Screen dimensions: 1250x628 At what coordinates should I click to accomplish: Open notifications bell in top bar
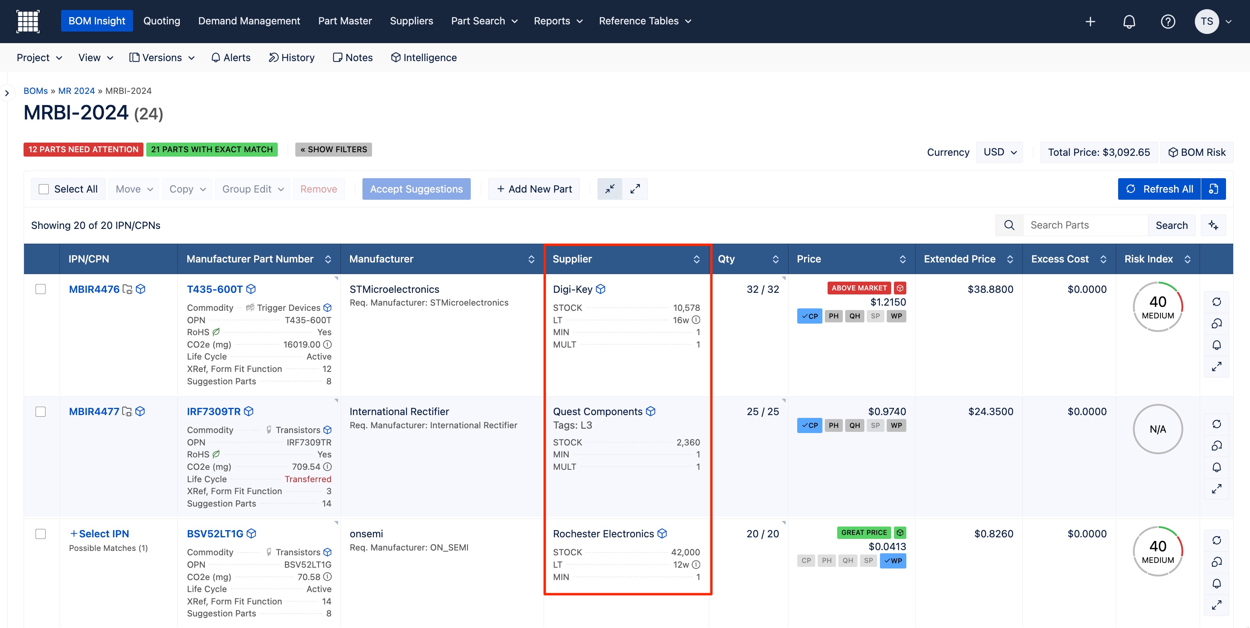pyautogui.click(x=1129, y=21)
